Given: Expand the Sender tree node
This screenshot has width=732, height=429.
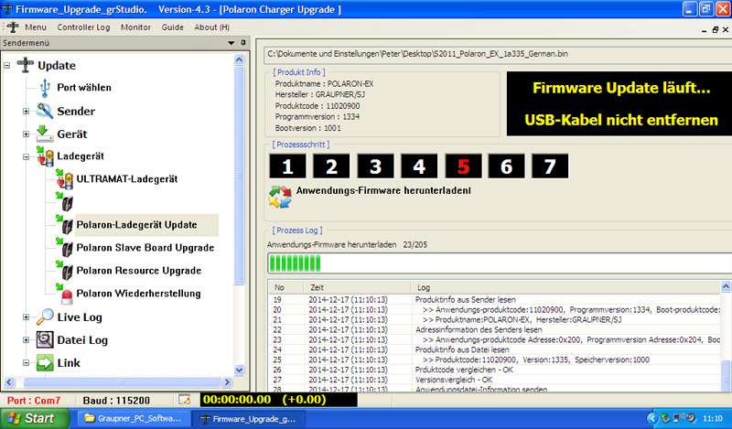Looking at the screenshot, I should click(27, 111).
